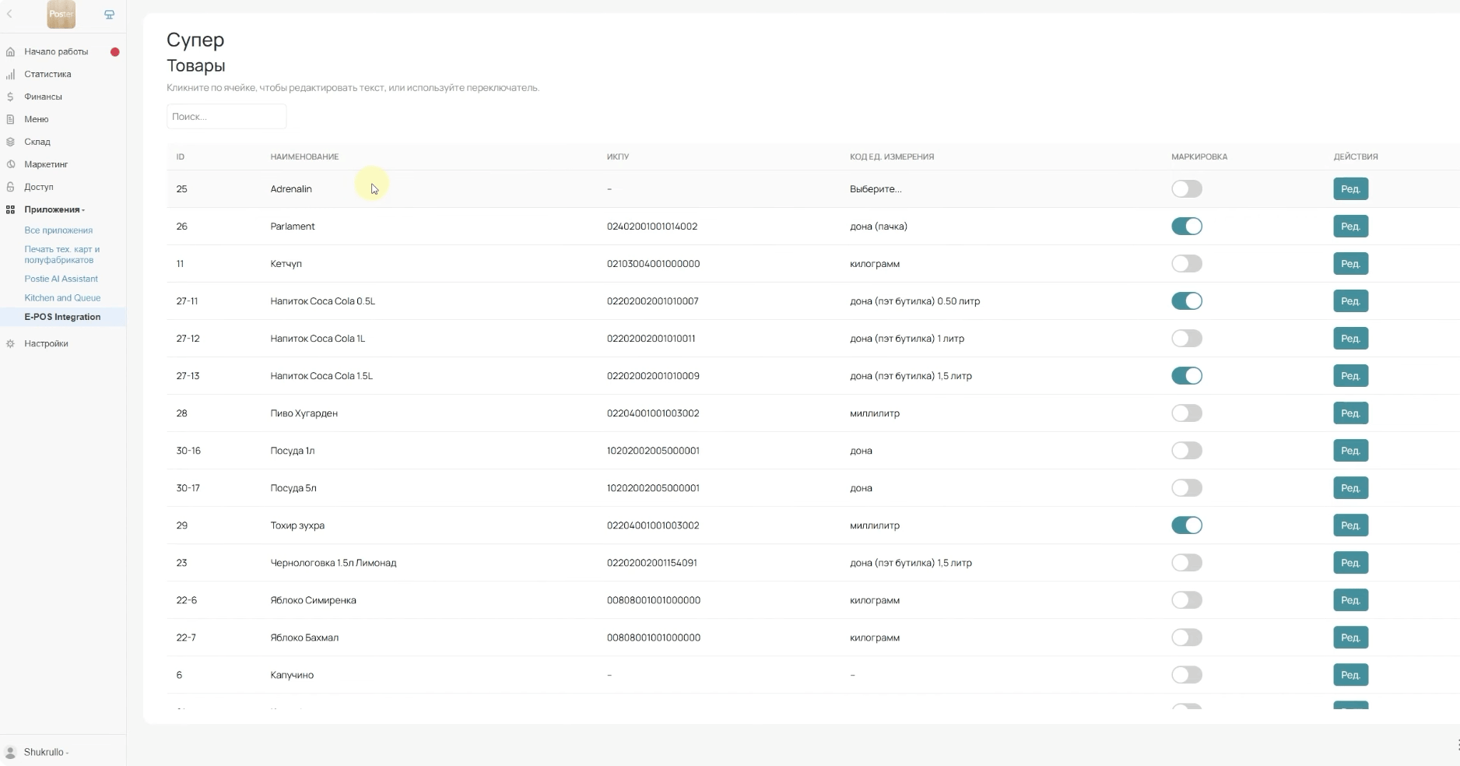Click the lock icon for Доступ
1460x766 pixels.
coord(10,188)
